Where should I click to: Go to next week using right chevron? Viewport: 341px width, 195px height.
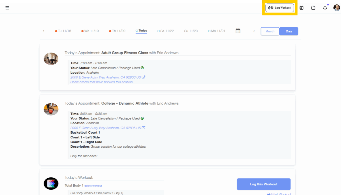tap(254, 31)
